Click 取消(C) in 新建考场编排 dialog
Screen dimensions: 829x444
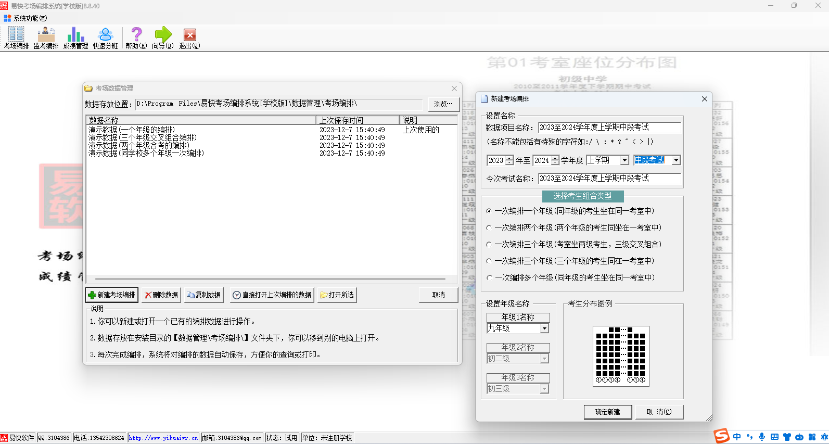point(659,412)
